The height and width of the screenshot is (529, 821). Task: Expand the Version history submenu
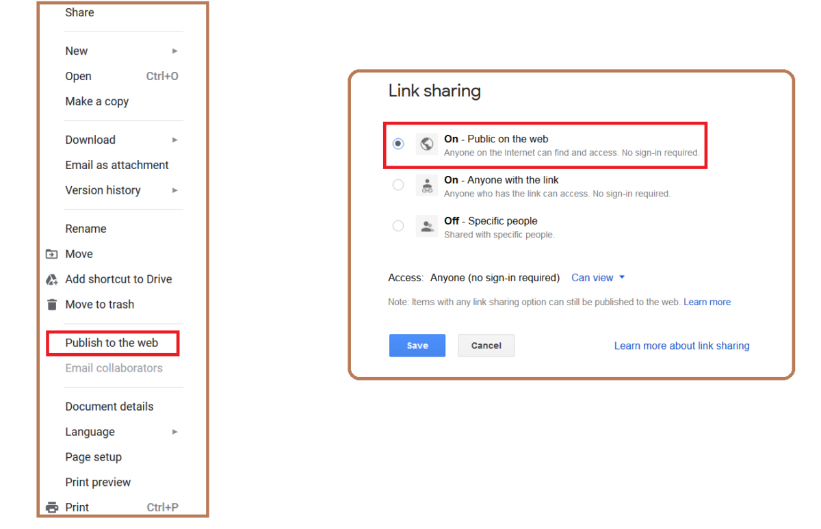[x=174, y=190]
